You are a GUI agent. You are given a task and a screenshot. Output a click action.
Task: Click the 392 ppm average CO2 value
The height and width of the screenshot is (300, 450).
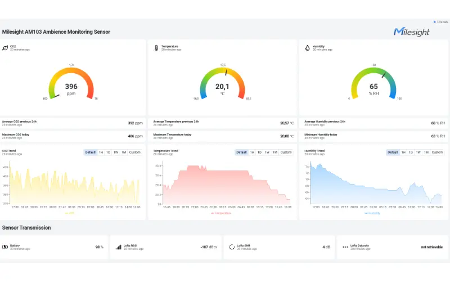(x=135, y=123)
